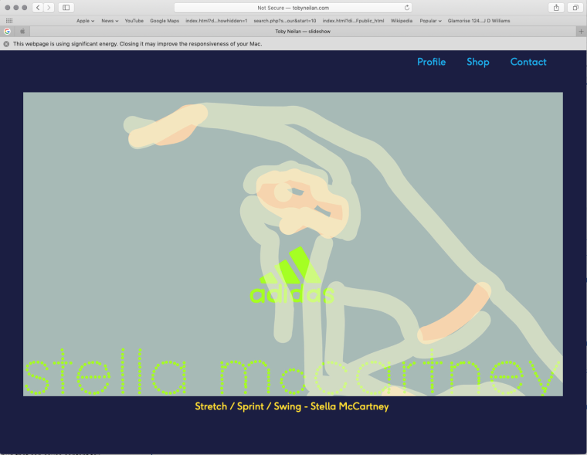This screenshot has width=587, height=455.
Task: Open the pinned Google tab
Action: tap(7, 32)
